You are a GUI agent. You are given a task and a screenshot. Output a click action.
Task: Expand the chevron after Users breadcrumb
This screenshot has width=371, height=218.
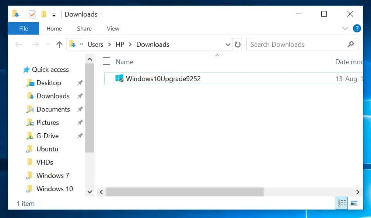(x=109, y=45)
